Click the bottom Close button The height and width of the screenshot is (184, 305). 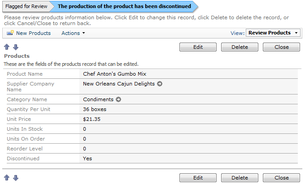tap(282, 178)
